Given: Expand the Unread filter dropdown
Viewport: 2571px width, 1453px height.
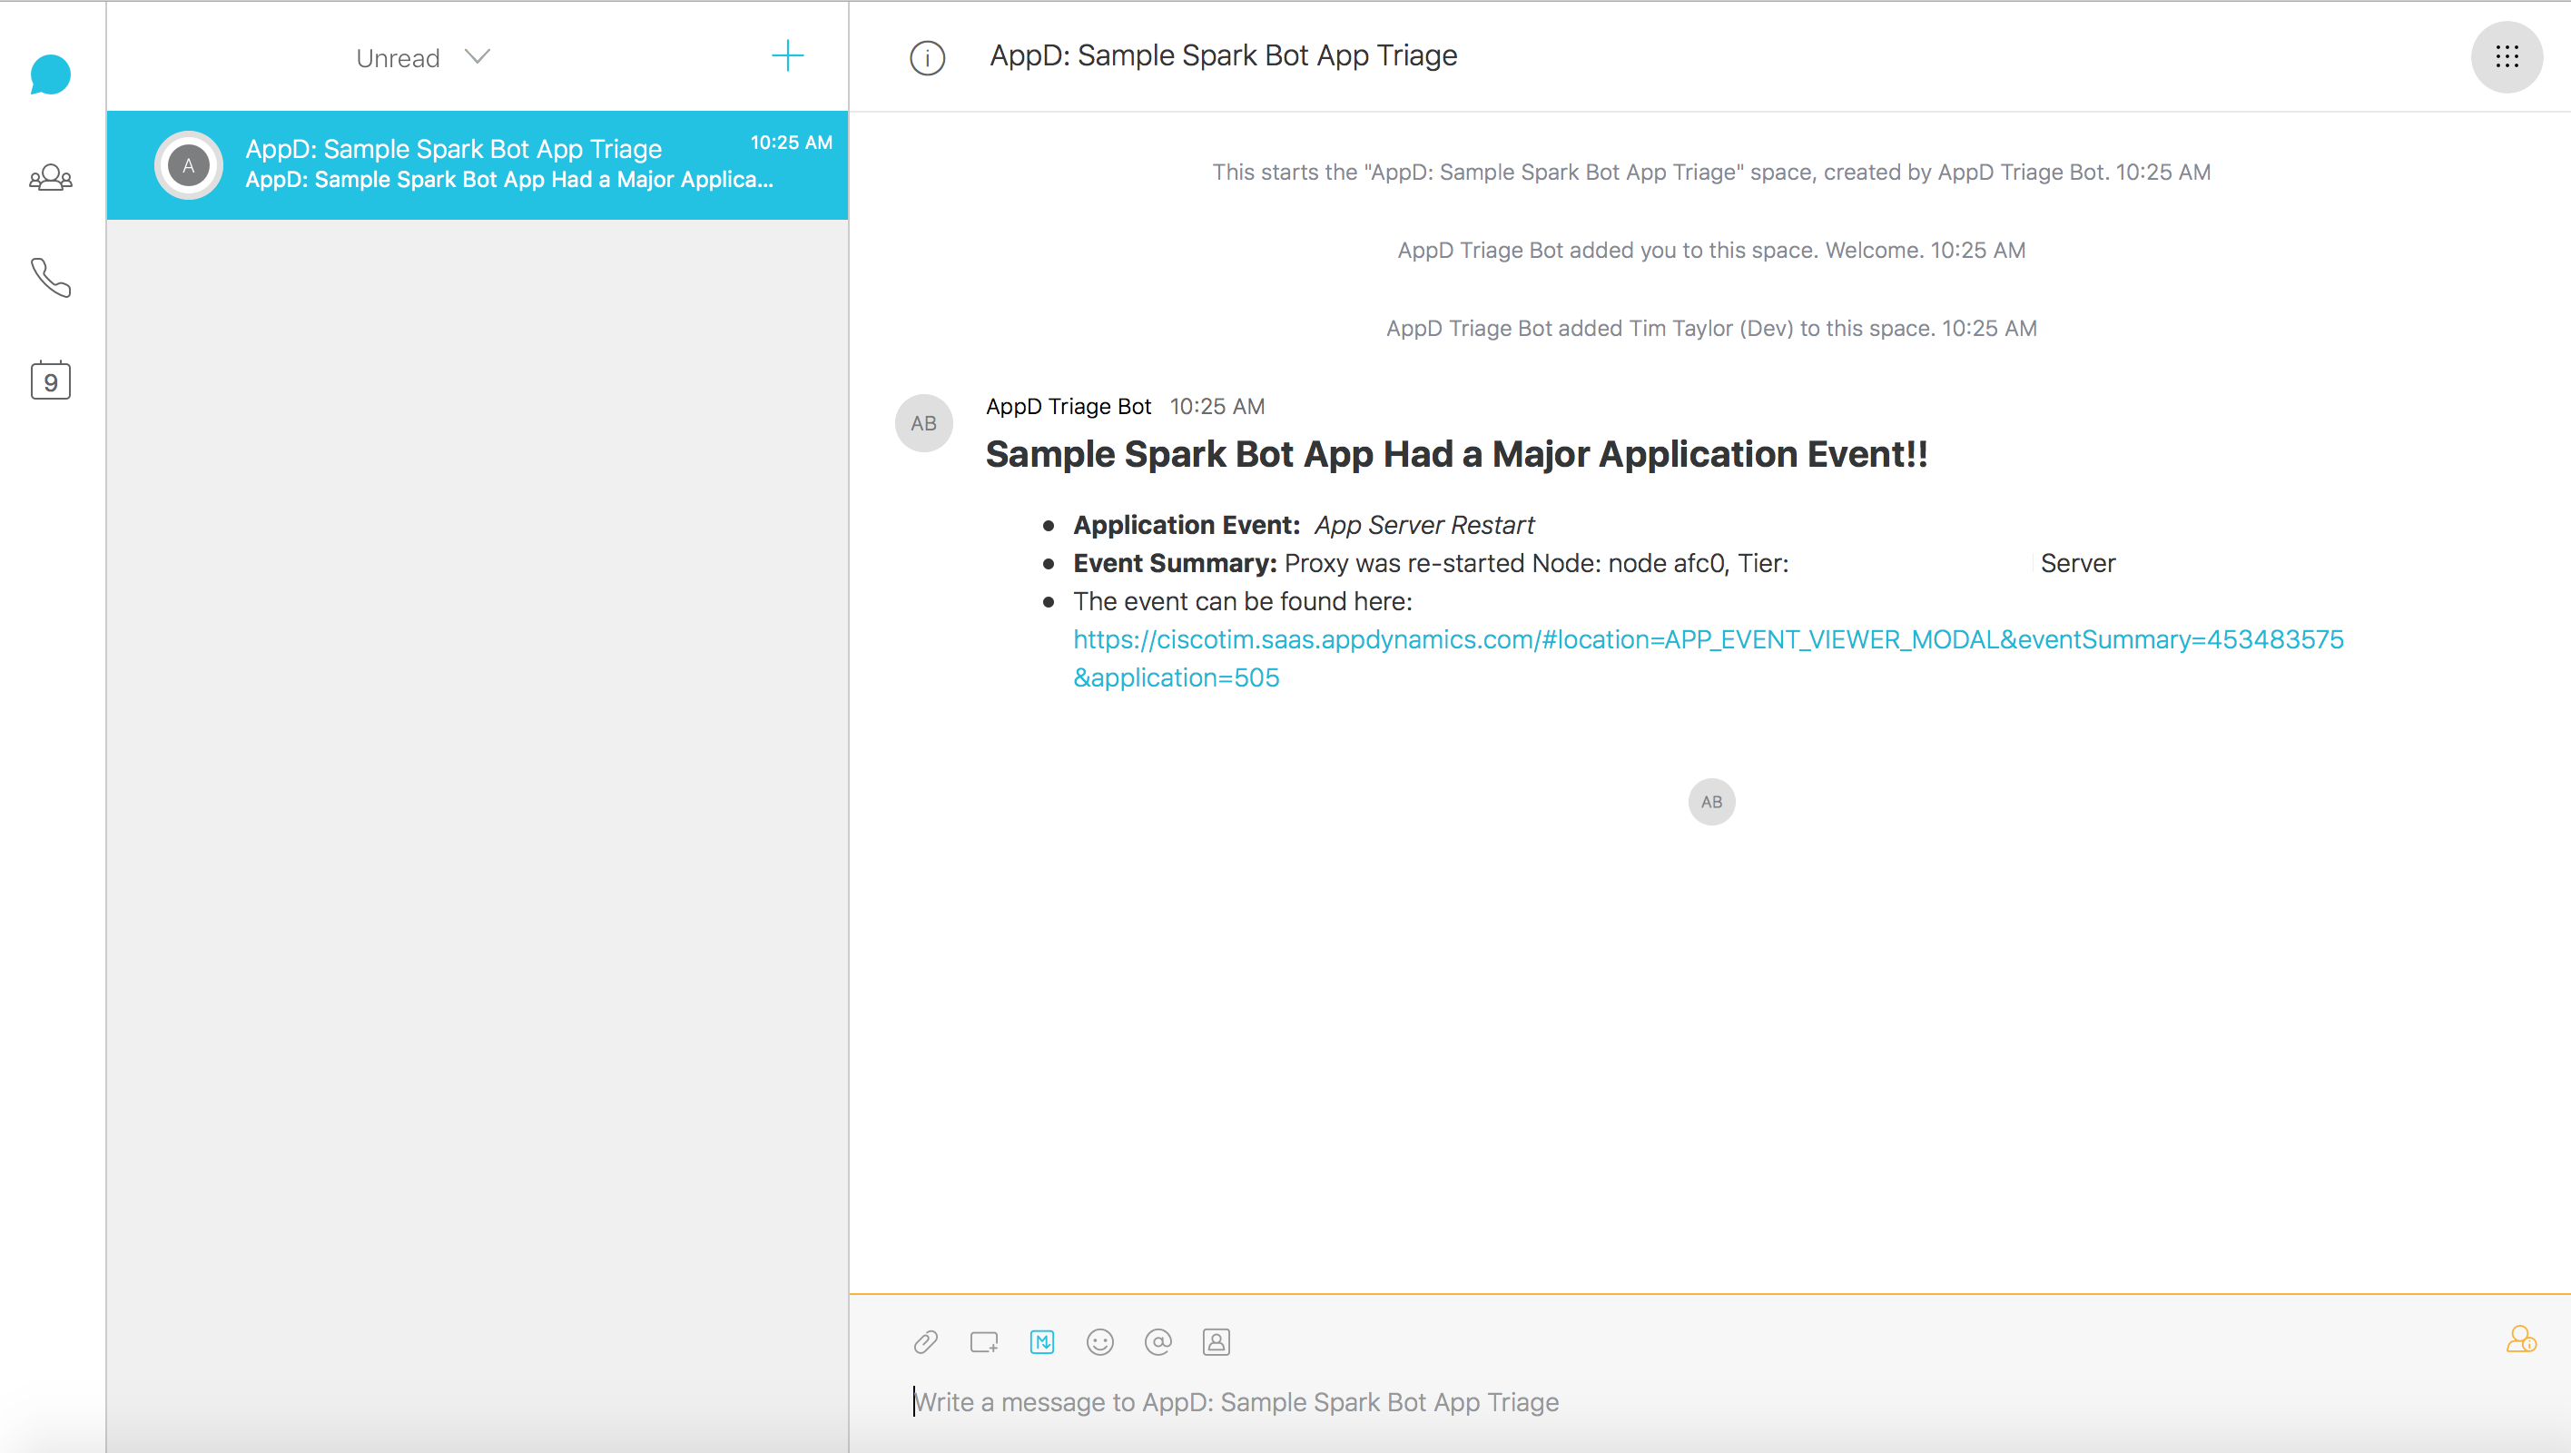Looking at the screenshot, I should point(399,58).
